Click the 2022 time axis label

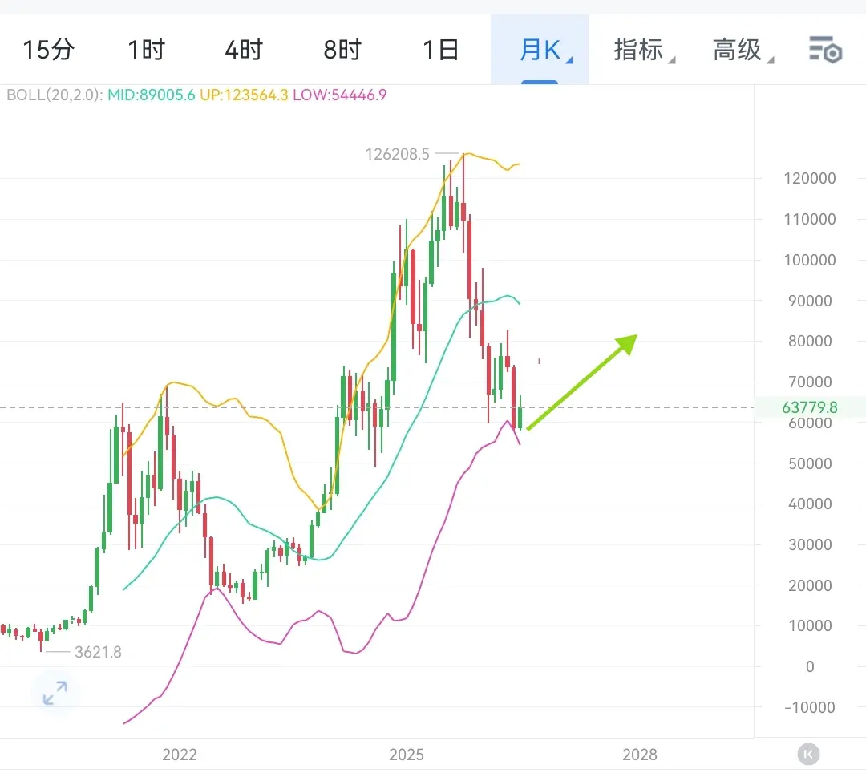click(x=180, y=755)
